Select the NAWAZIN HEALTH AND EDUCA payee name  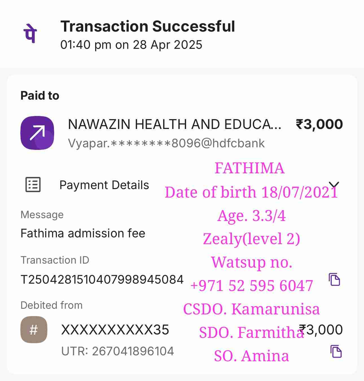pos(174,124)
